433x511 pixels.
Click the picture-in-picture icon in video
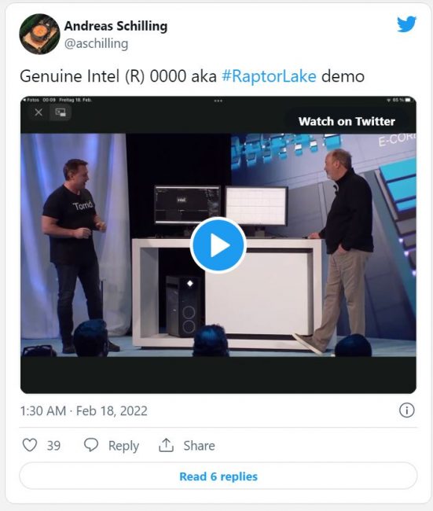point(61,112)
